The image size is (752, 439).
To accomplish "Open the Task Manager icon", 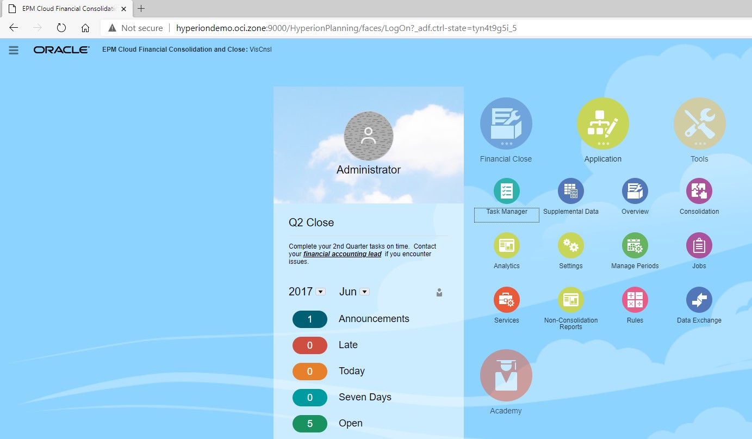I will coord(507,191).
